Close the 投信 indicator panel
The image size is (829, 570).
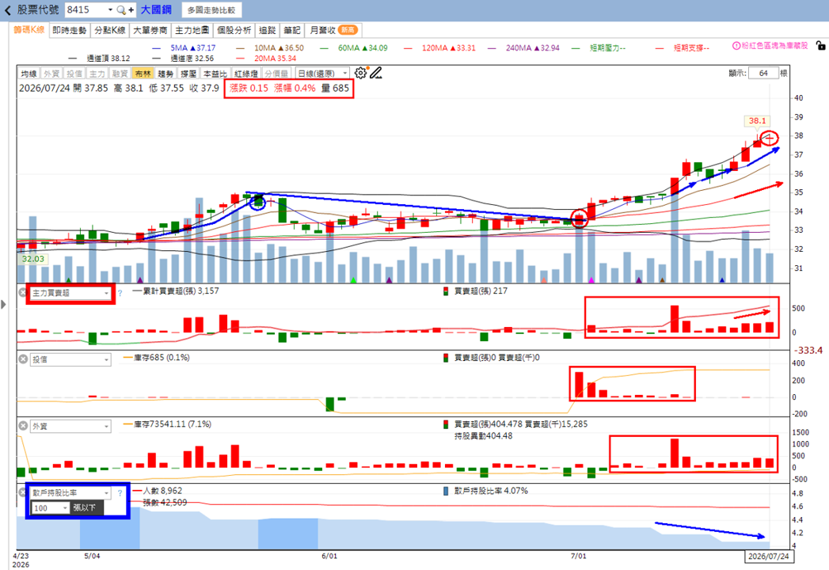23,359
